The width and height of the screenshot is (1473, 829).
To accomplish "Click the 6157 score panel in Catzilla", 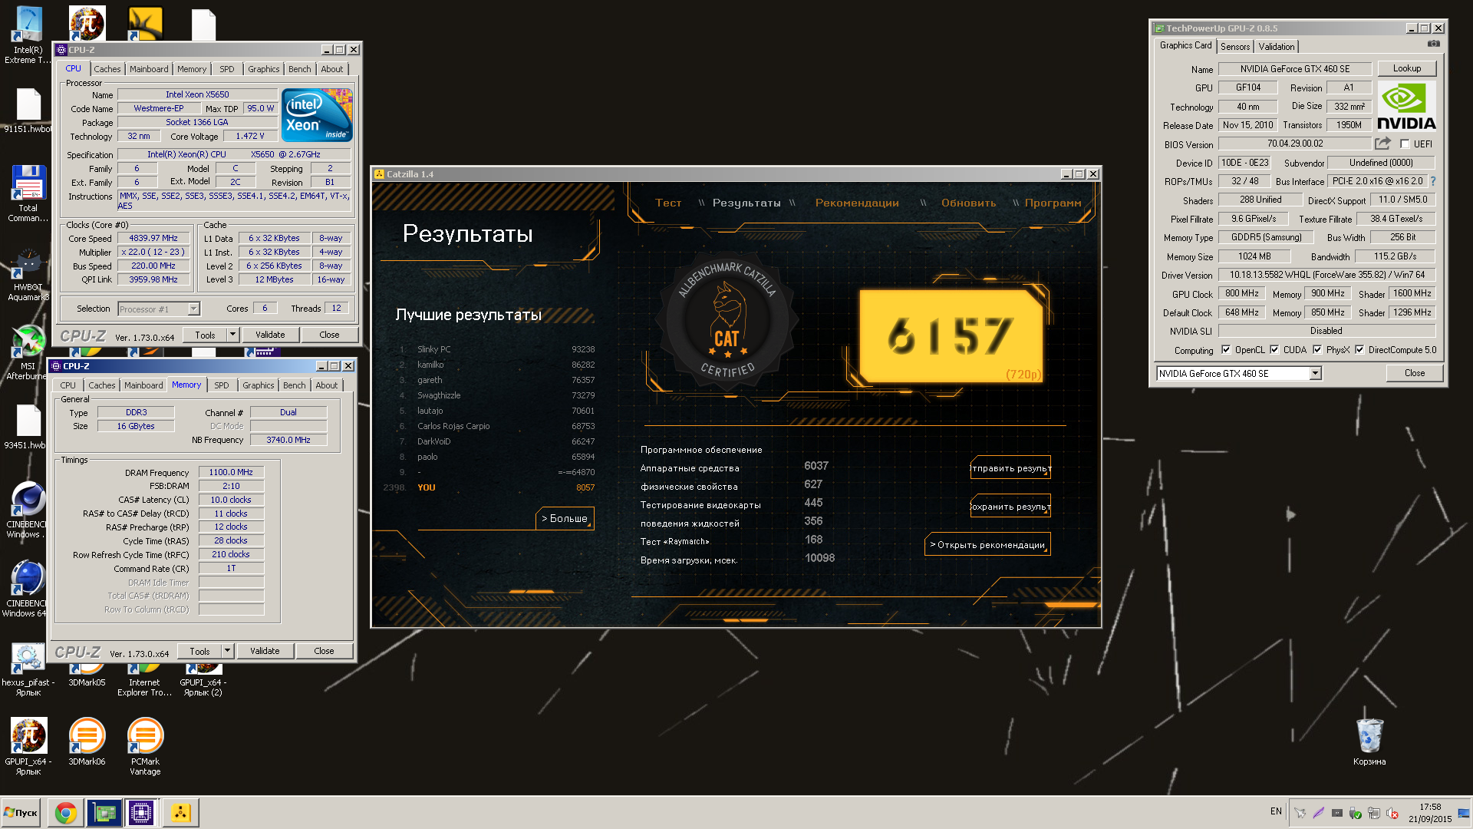I will click(x=951, y=336).
